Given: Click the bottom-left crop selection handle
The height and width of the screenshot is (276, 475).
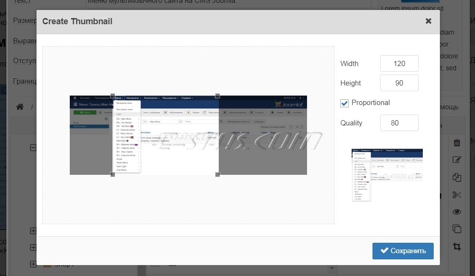Looking at the screenshot, I should coord(112,174).
